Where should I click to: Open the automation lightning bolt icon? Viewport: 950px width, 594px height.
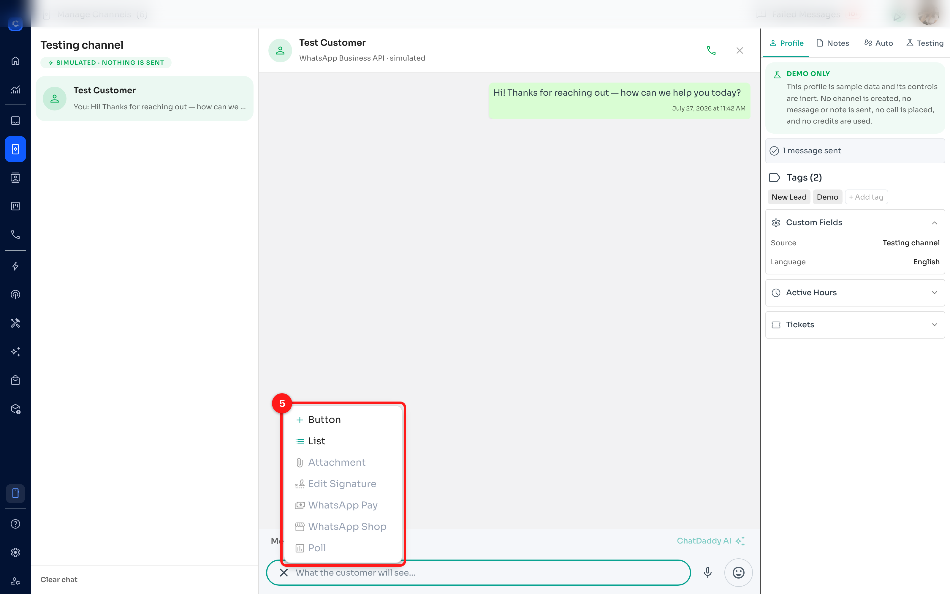click(x=15, y=266)
